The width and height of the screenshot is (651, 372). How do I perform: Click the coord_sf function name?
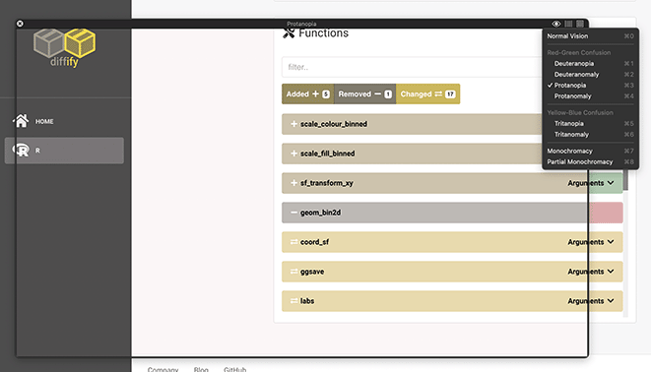314,242
